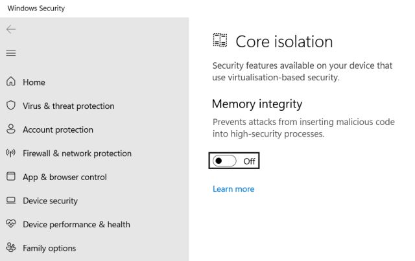Click the Virus & threat protection shield icon
Viewport: 415px width, 261px height.
tap(11, 106)
